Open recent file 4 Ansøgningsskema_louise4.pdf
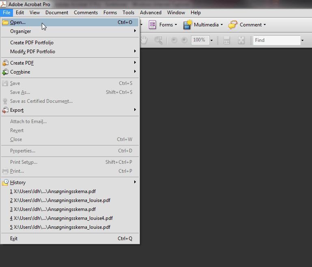Screen dimensions: 312x267 (70, 218)
